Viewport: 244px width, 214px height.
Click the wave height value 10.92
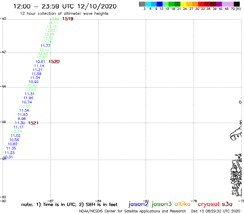pos(34,82)
